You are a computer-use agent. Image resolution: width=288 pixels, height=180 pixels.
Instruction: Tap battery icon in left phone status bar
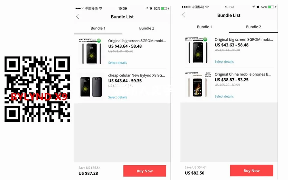point(164,8)
